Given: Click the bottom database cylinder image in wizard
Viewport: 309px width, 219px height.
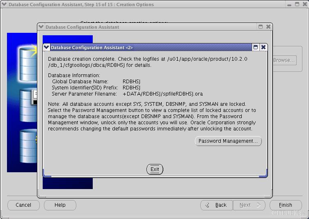Looking at the screenshot, I should 28,146.
